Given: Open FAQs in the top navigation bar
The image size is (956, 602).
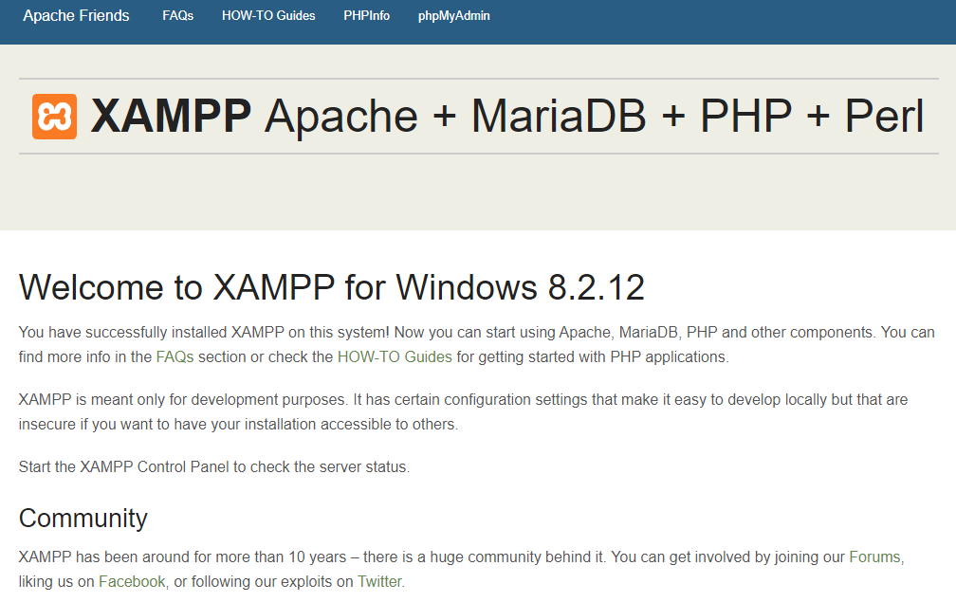Looking at the screenshot, I should pyautogui.click(x=177, y=16).
